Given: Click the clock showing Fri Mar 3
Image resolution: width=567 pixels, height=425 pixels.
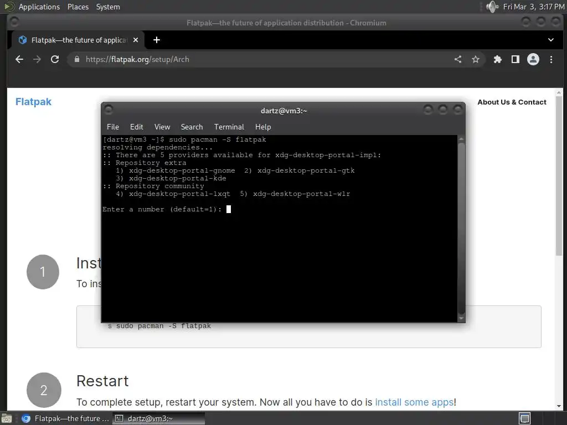Looking at the screenshot, I should tap(534, 7).
